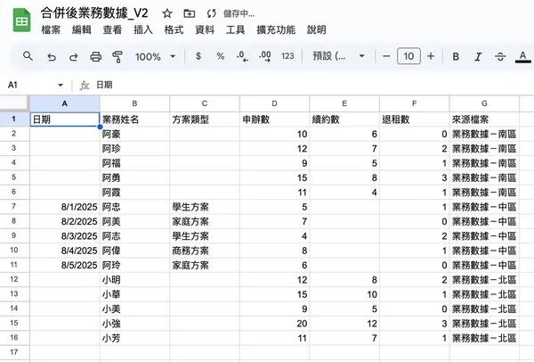Open the Name box dropdown arrow

point(60,86)
